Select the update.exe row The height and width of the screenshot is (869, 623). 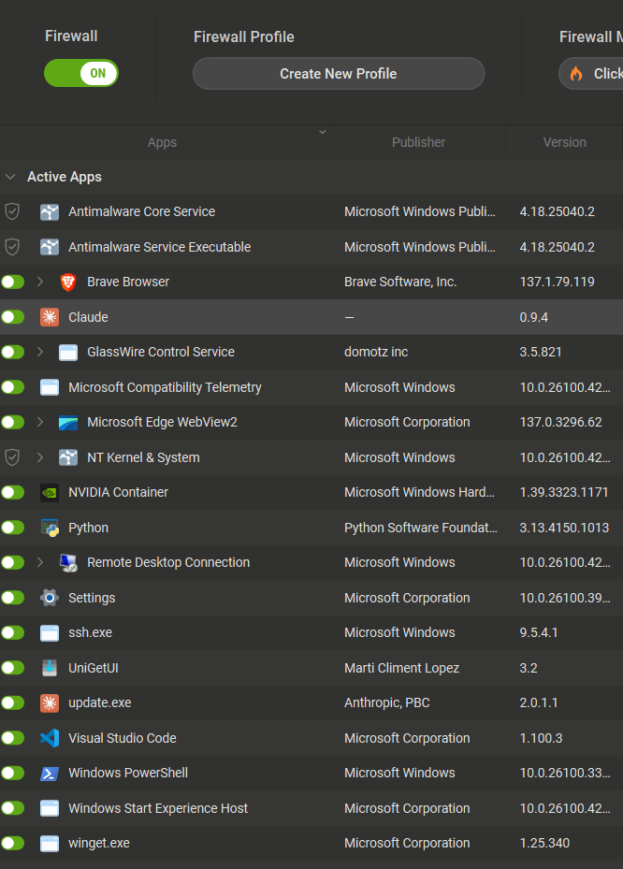pos(281,702)
